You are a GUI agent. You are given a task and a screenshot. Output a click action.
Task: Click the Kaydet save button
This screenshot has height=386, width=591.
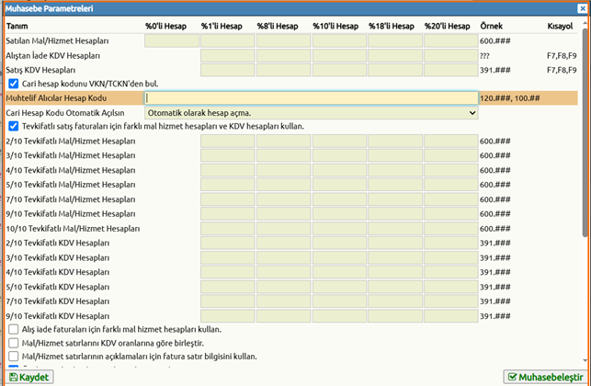click(29, 377)
